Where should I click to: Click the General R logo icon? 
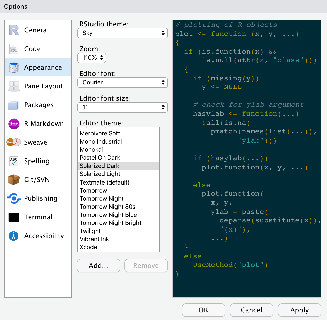tap(14, 30)
